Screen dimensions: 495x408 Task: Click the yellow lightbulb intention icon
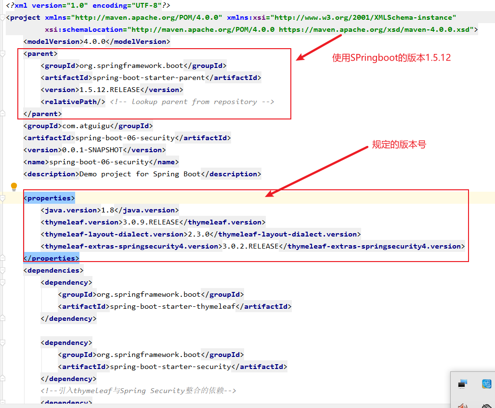click(x=14, y=186)
